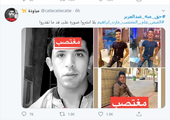The height and width of the screenshot is (120, 170).
Task: View the image showing two café poses
Action: [129, 47]
